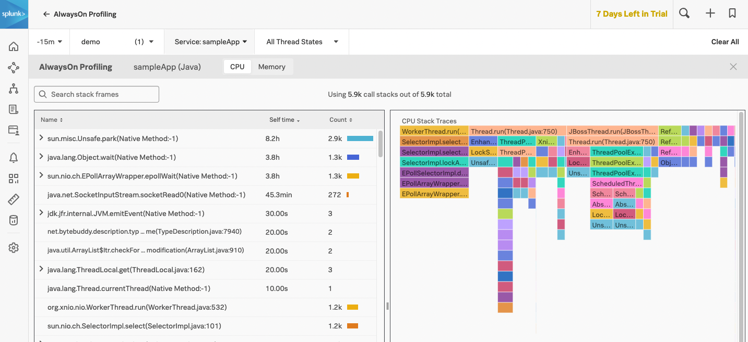Click the LockS... flame graph block

click(x=483, y=152)
